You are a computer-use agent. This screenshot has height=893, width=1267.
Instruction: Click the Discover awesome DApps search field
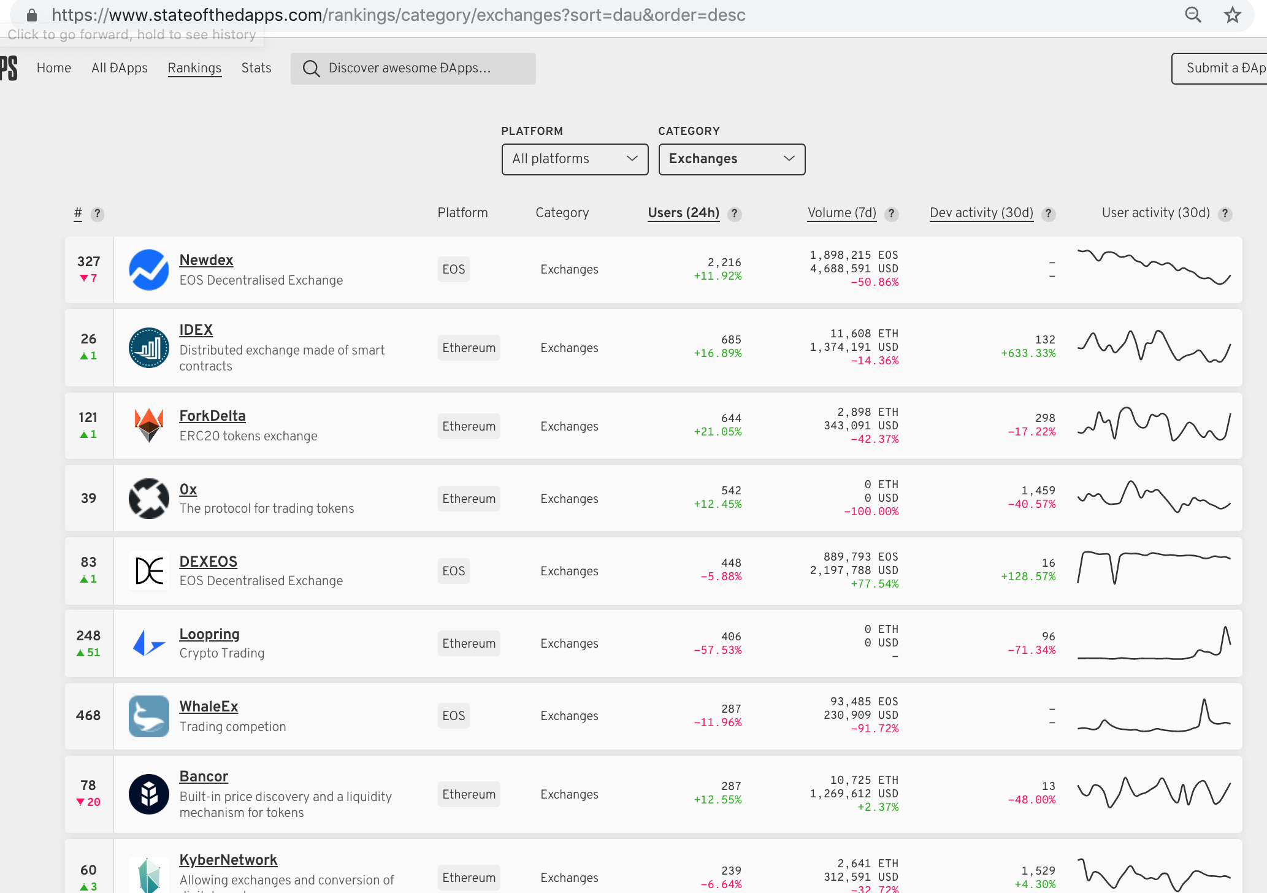[413, 69]
